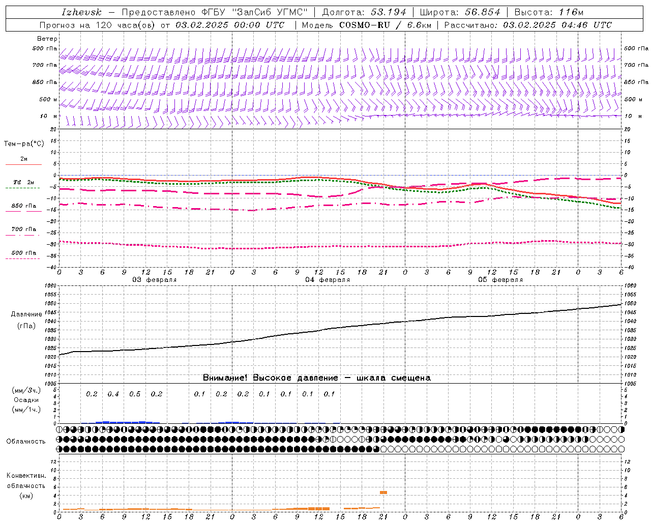Click the (мм/1ч.) precipitation unit label

point(26,410)
